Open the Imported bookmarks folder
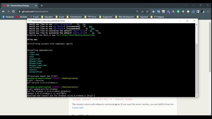Viewport: 212px width, 119px height. tap(142, 17)
